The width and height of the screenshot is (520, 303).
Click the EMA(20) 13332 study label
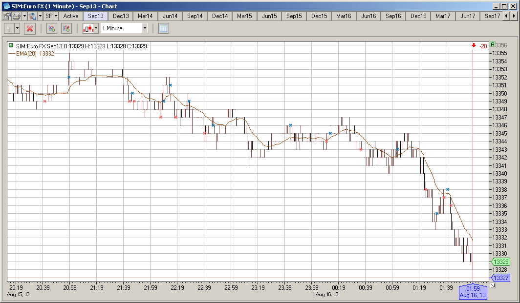[35, 54]
